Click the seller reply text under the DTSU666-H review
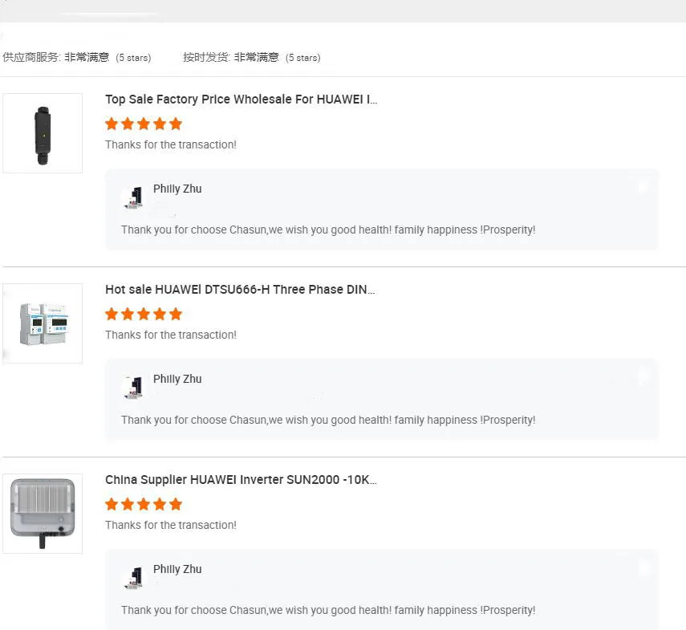This screenshot has width=686, height=630. click(x=328, y=420)
